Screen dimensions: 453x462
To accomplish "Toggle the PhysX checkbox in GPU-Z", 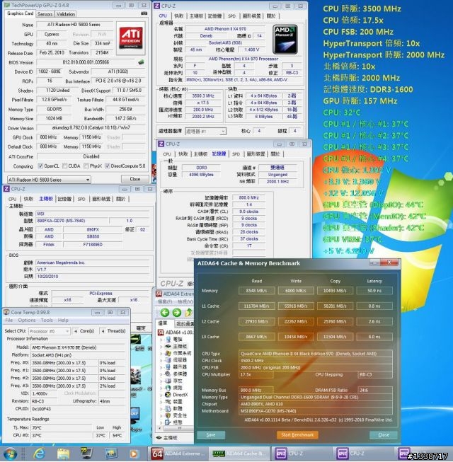I will tap(86, 166).
